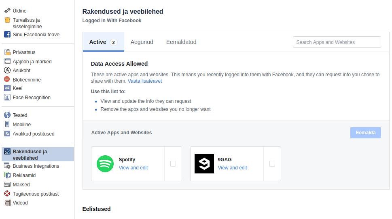Tick the 9GAG selection checkbox
The width and height of the screenshot is (392, 219).
(272, 164)
